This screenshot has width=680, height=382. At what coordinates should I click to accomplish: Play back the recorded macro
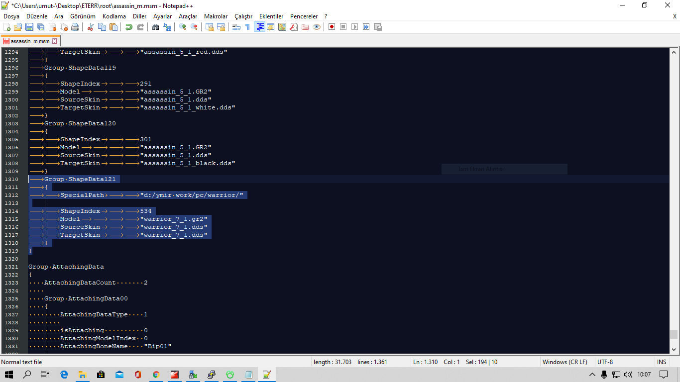pos(354,27)
